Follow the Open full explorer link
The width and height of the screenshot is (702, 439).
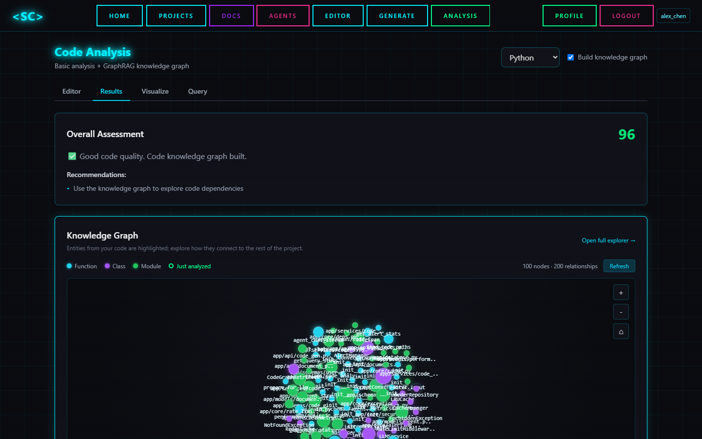[x=608, y=240]
